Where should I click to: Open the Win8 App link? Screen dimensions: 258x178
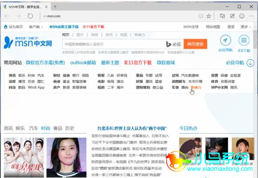pyautogui.click(x=36, y=87)
